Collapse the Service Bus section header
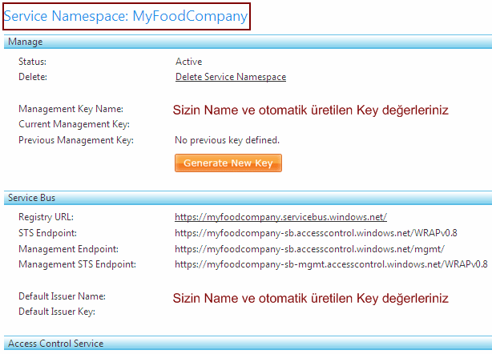 click(31, 197)
